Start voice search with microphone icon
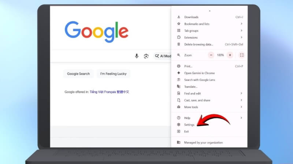 click(137, 56)
